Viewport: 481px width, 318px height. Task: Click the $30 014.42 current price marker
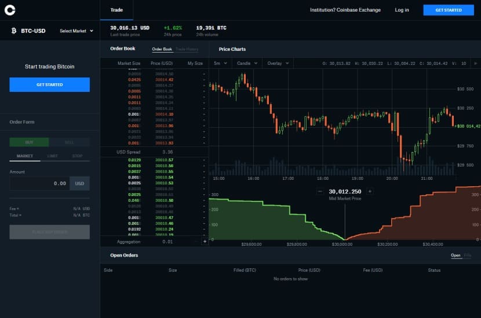(x=468, y=126)
